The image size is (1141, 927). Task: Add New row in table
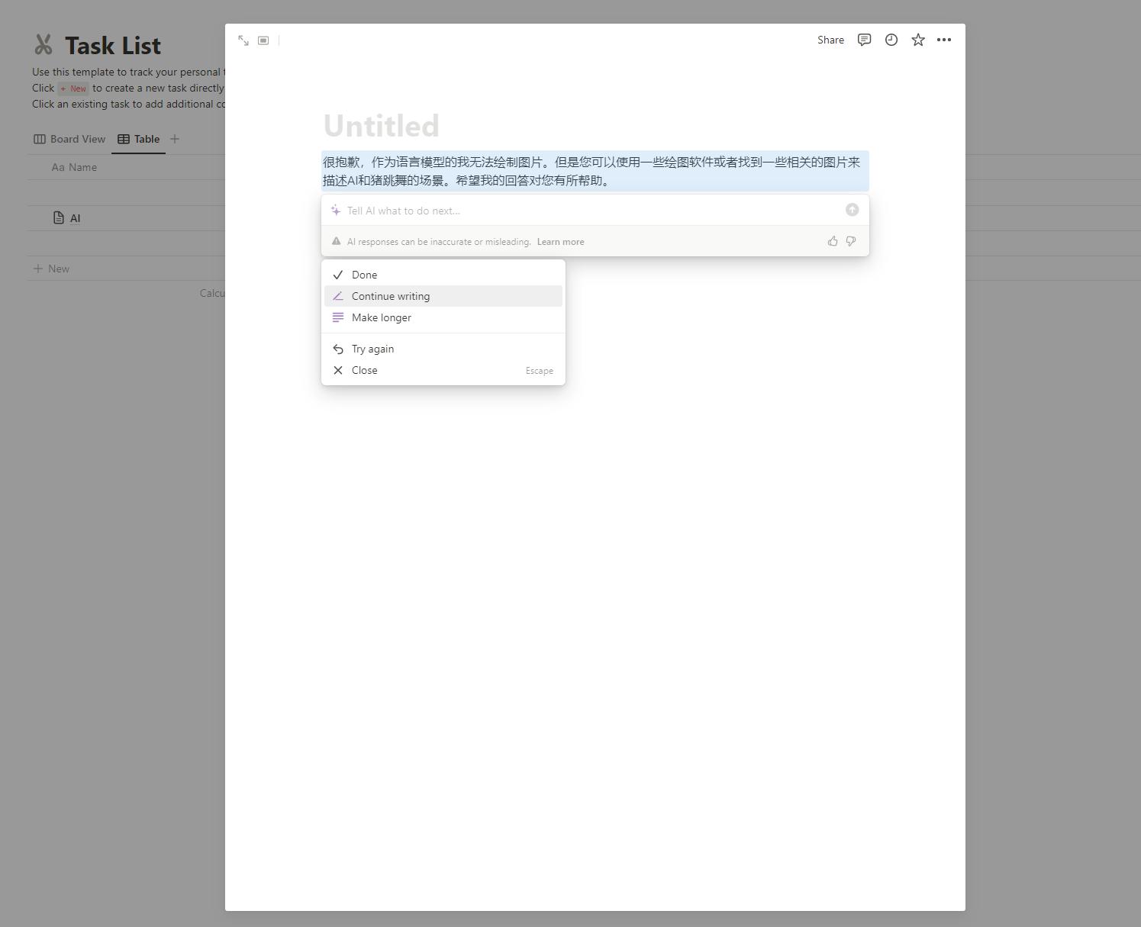click(x=52, y=269)
